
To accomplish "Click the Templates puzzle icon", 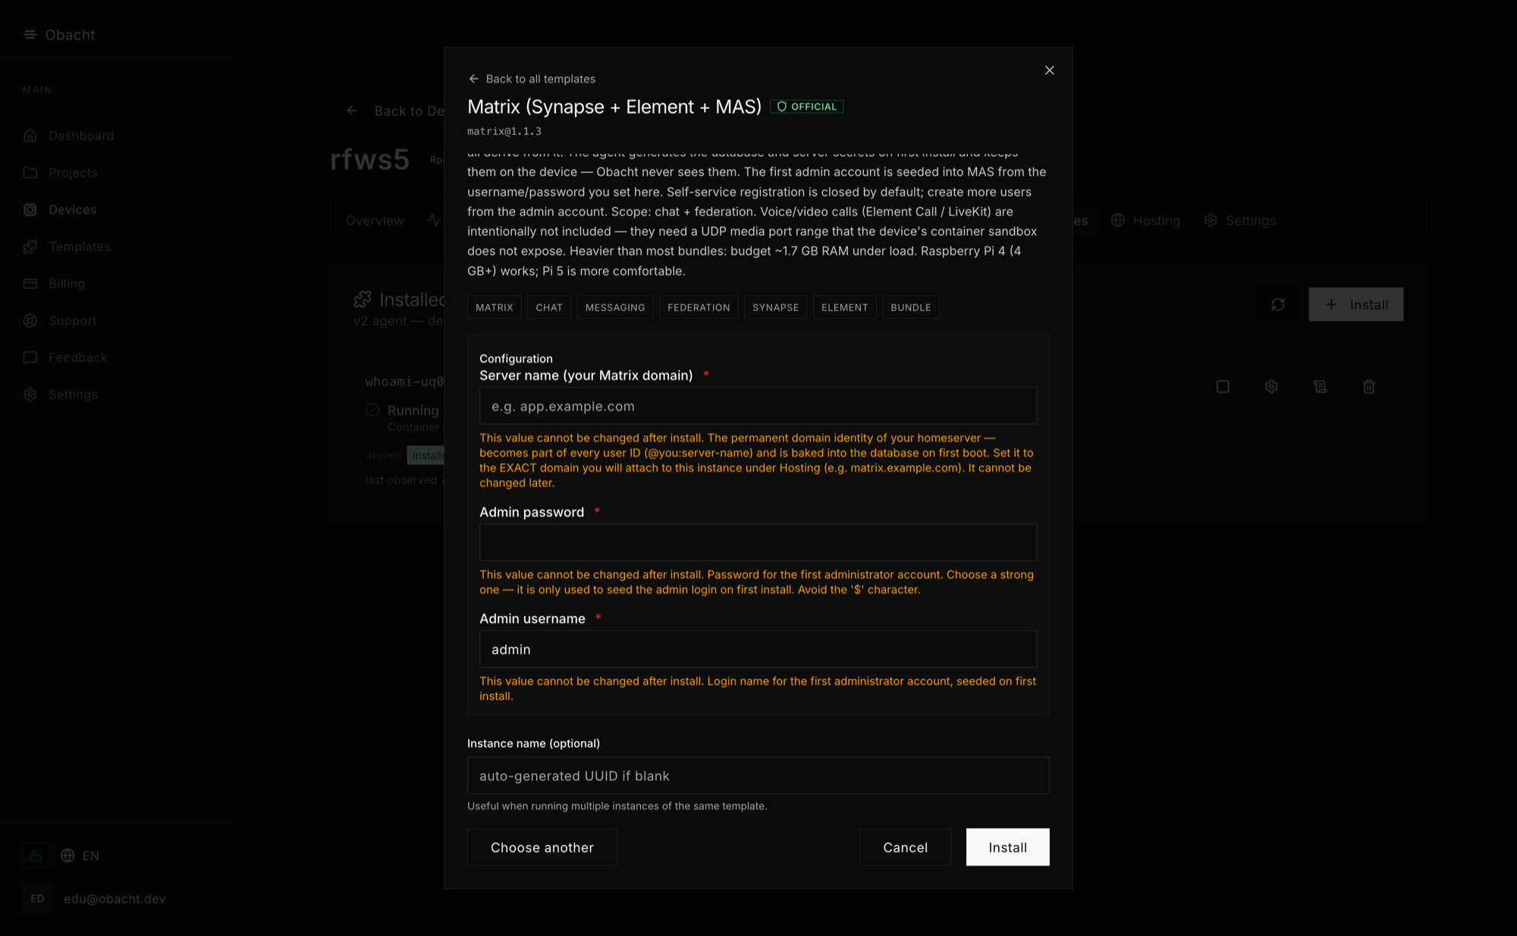I will click(30, 247).
